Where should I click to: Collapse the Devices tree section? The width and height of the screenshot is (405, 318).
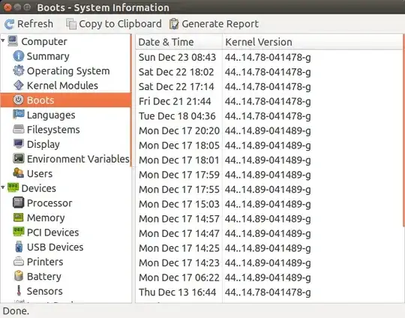3,187
